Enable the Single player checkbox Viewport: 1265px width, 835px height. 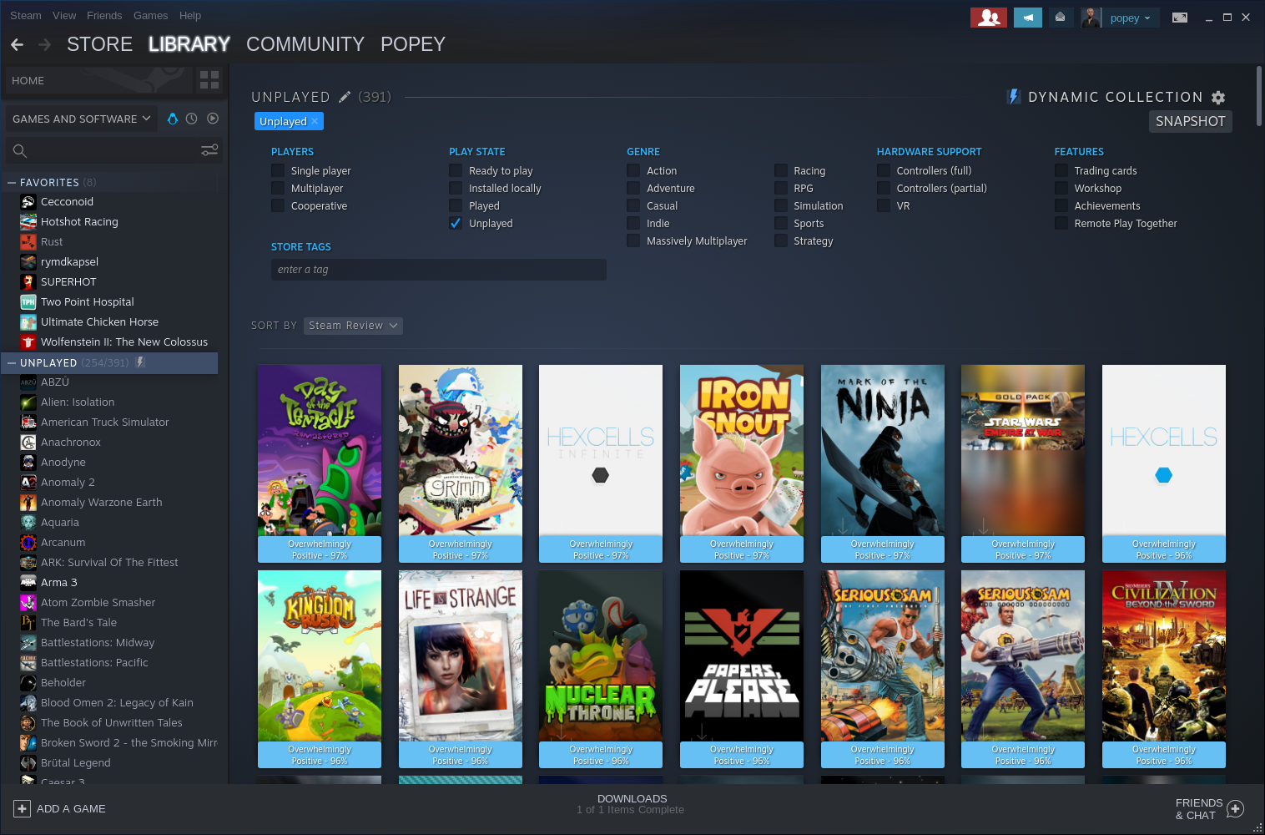[278, 170]
